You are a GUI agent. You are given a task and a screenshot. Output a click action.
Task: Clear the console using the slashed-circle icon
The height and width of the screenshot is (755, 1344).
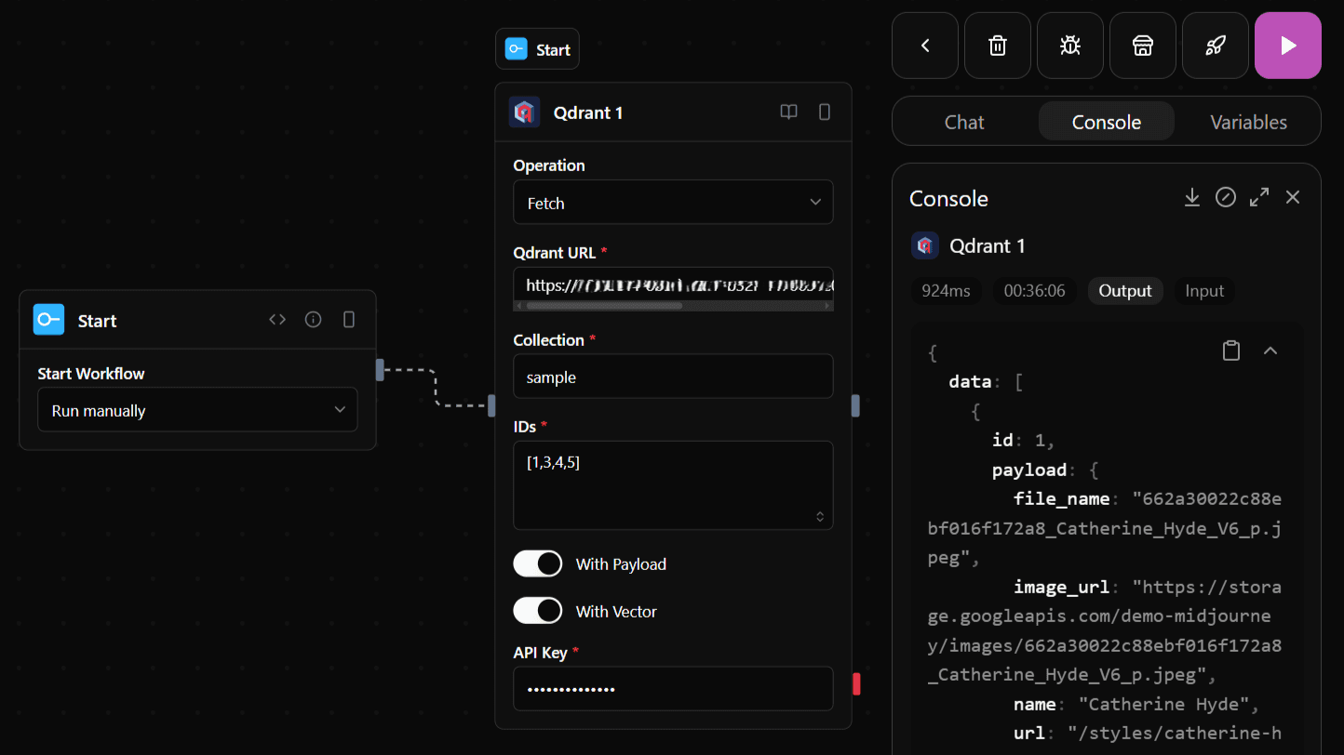coord(1225,197)
